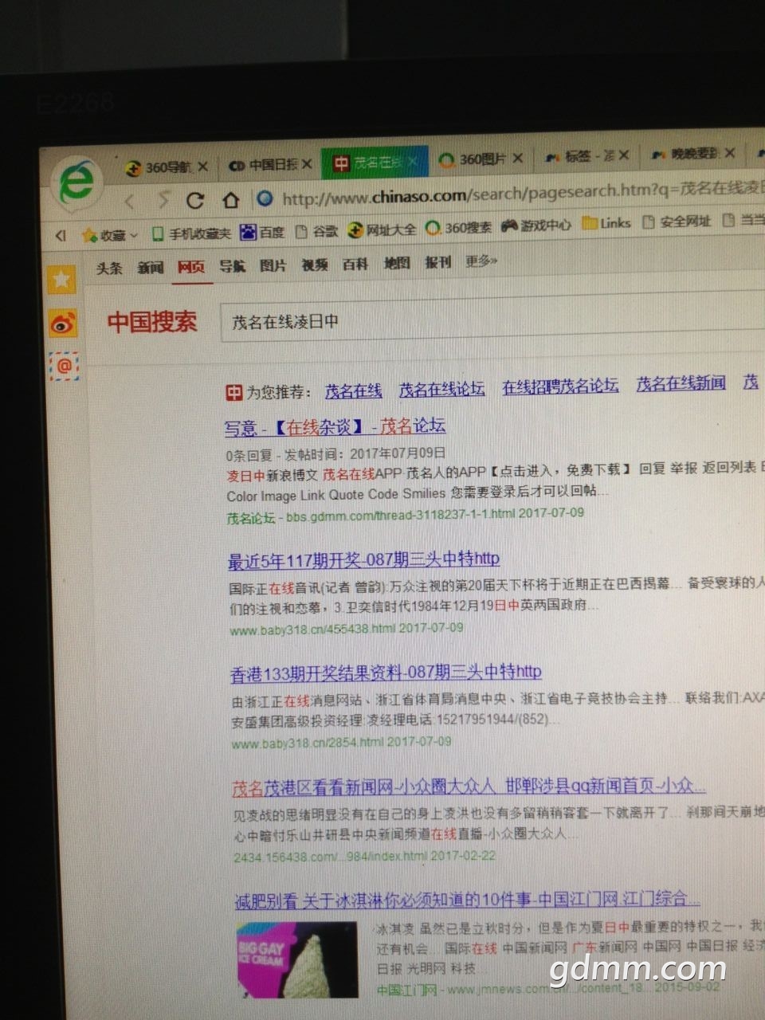Open the 谷歌 bookmark
The width and height of the screenshot is (765, 1020).
coord(316,231)
